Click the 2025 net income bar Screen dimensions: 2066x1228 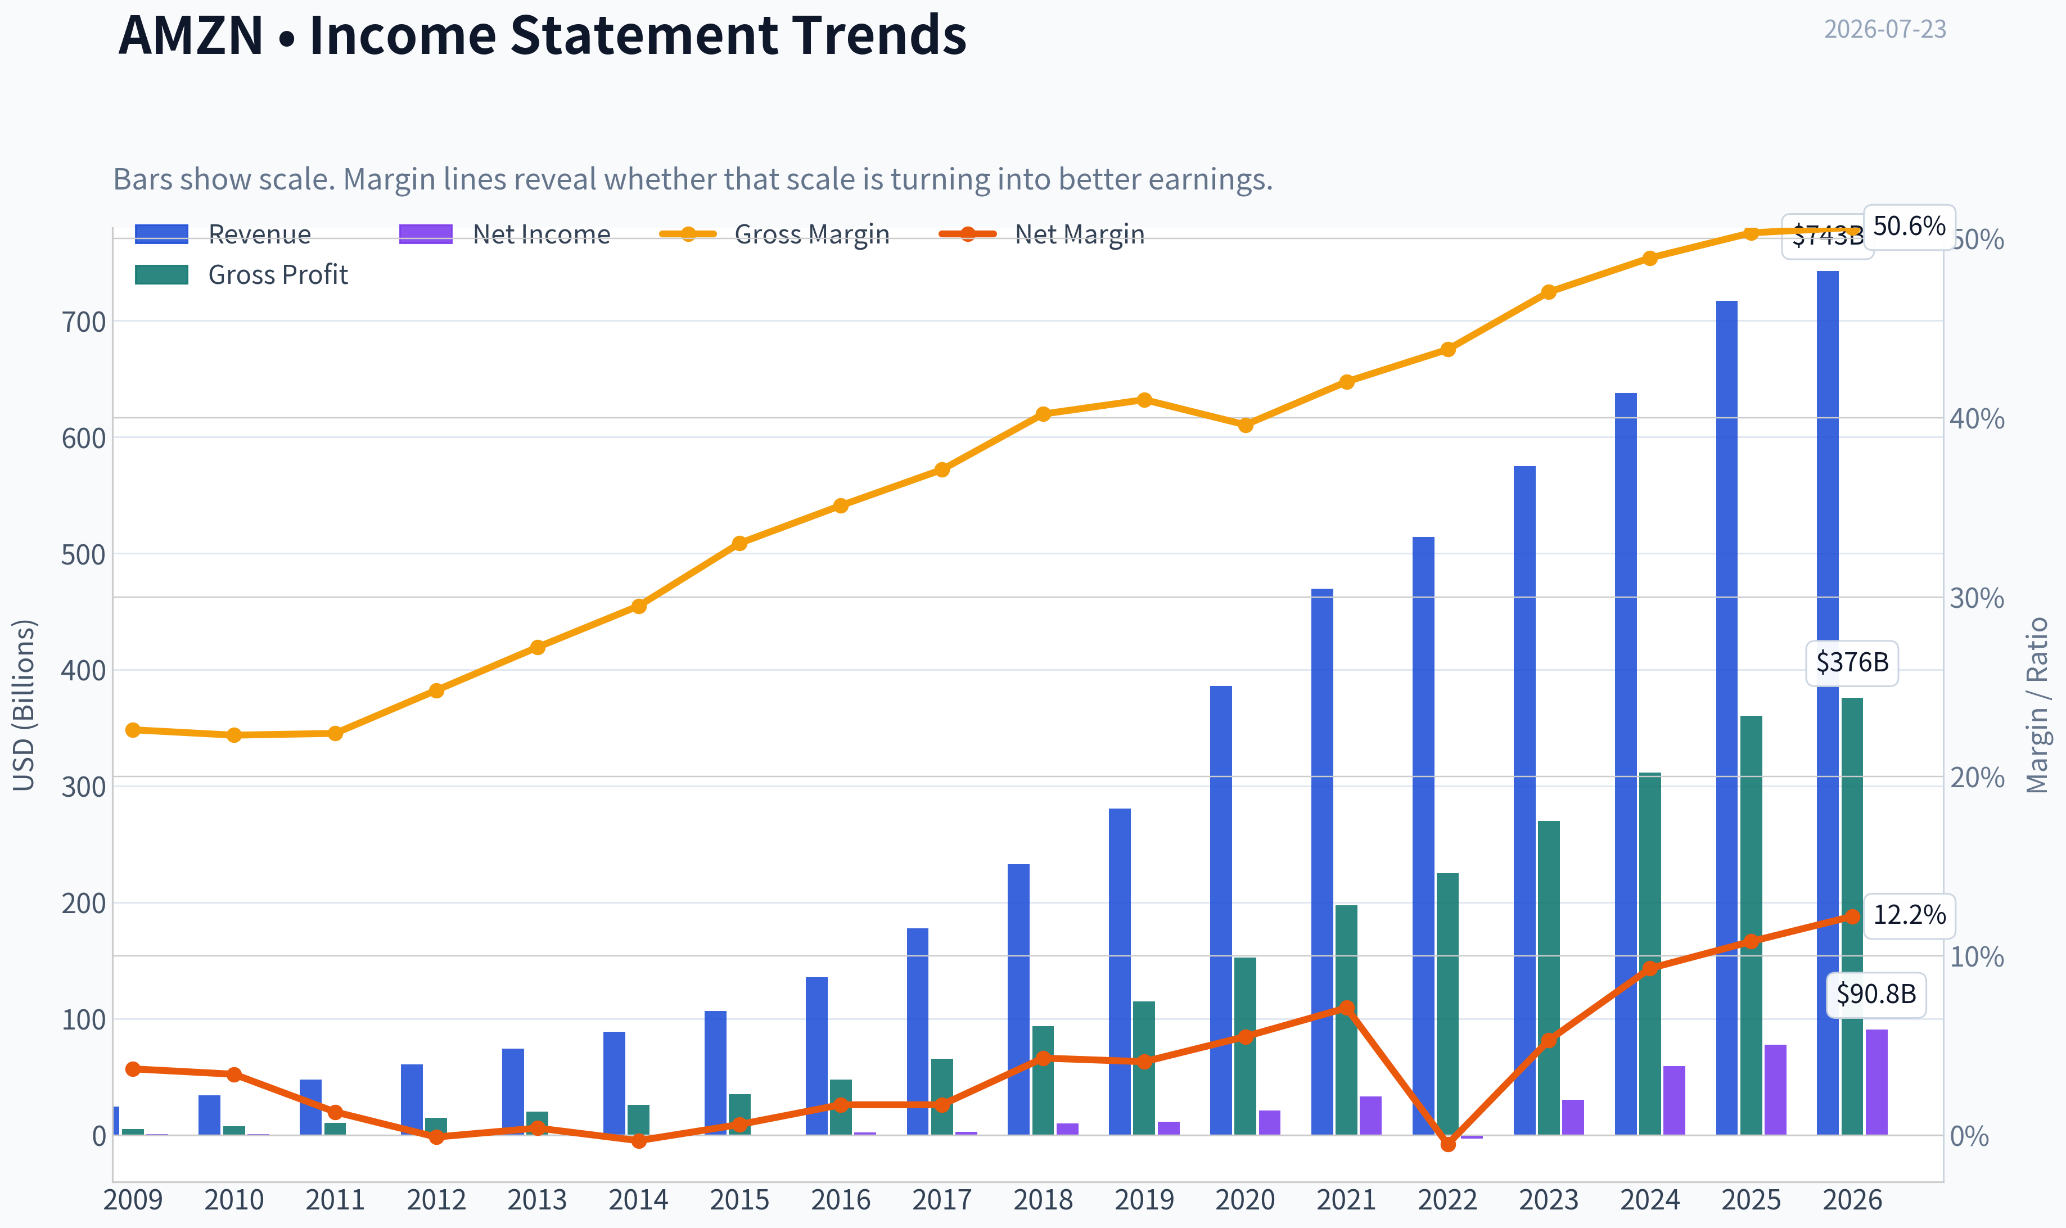1775,1089
